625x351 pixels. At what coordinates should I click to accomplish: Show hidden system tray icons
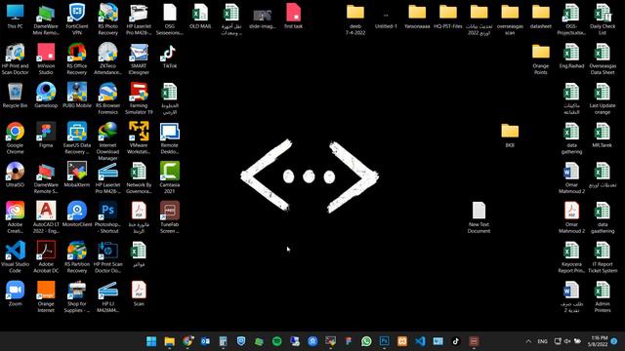[x=528, y=341]
